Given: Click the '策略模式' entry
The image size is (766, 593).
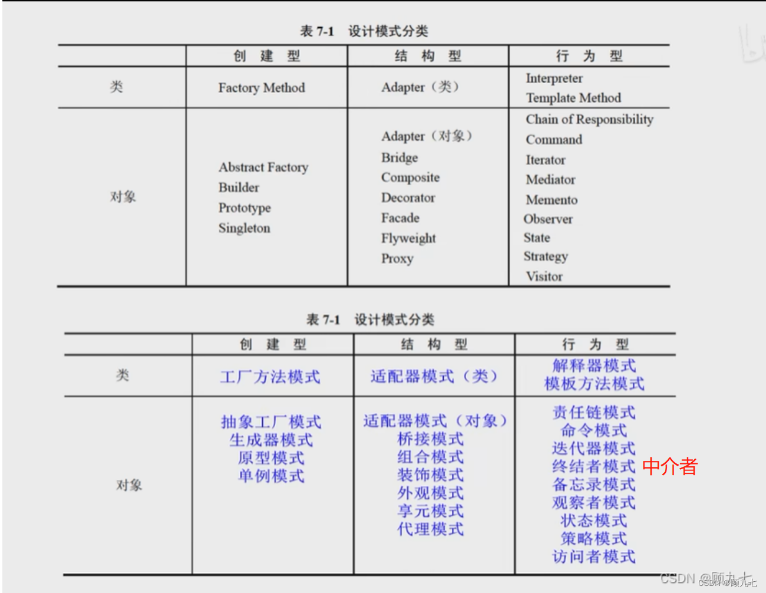Looking at the screenshot, I should click(x=595, y=539).
